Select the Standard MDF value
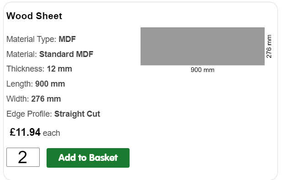Screen dimensions: 282x180 pyautogui.click(x=66, y=54)
